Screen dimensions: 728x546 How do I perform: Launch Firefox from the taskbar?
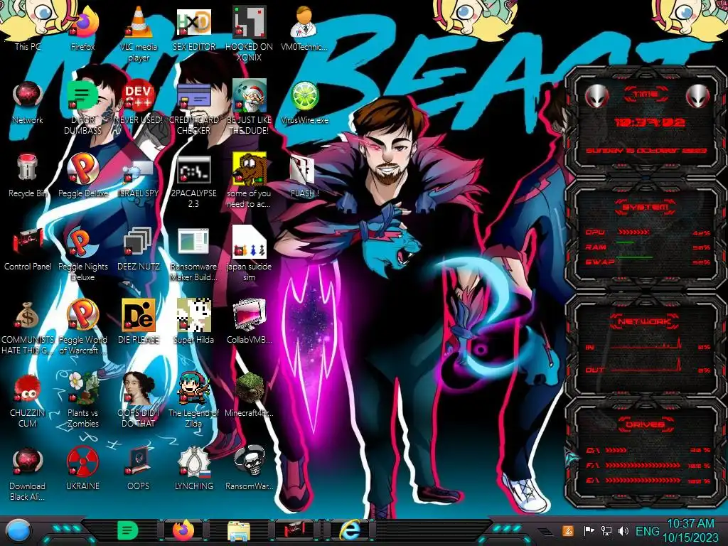coord(183,530)
